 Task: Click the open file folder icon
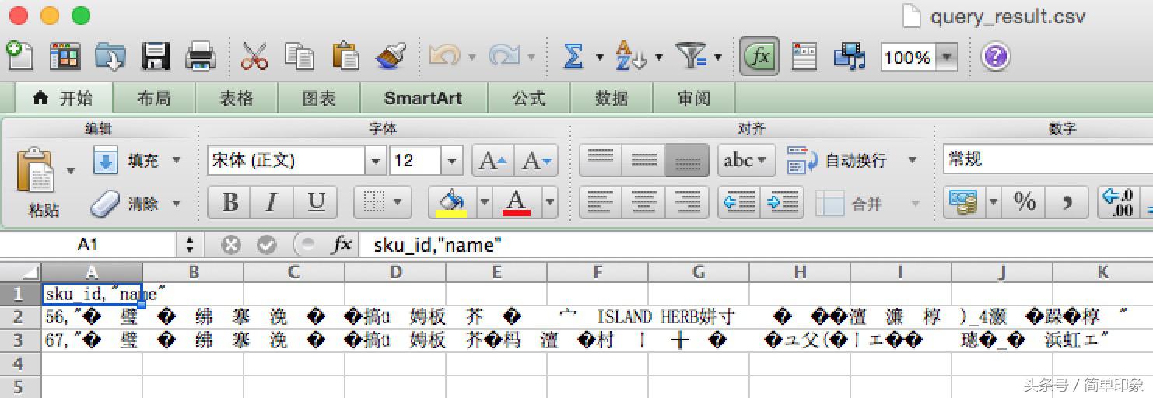pos(110,57)
